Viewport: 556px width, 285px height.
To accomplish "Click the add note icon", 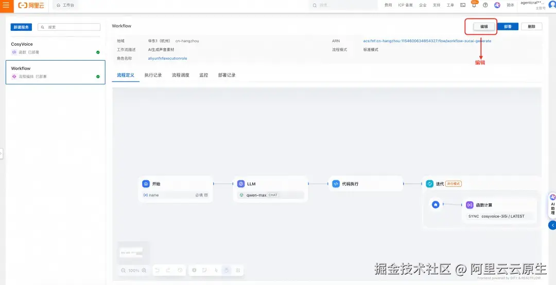I will point(204,270).
